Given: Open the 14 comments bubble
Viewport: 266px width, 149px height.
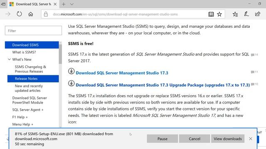Looking at the screenshot, I should click(x=254, y=55).
